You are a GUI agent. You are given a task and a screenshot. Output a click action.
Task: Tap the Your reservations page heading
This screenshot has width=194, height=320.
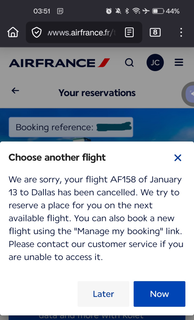97,93
